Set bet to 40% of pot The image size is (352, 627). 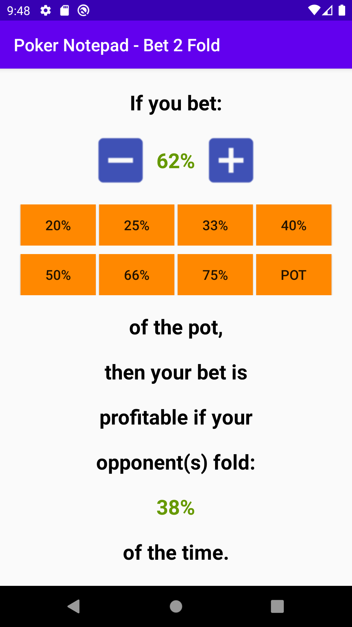(294, 225)
